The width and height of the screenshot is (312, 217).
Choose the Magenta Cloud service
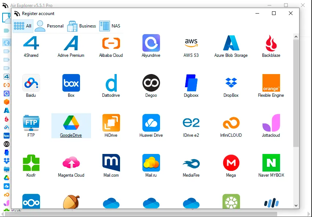point(71,163)
